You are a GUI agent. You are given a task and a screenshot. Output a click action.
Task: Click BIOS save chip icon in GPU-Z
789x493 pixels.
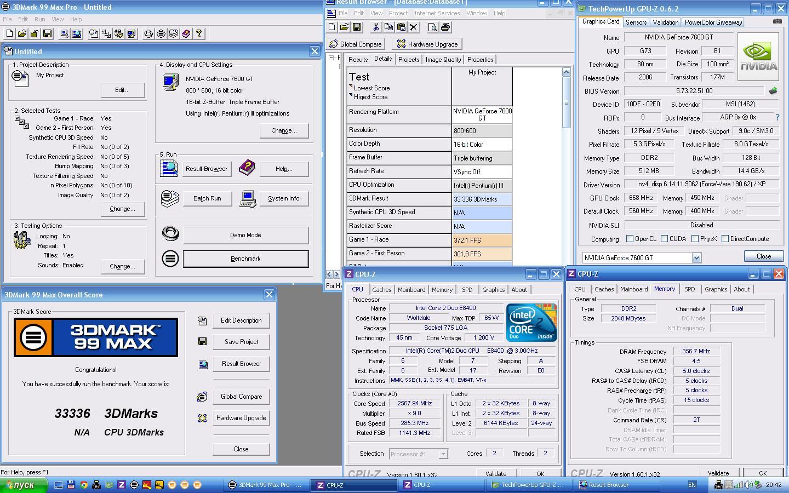tap(773, 91)
